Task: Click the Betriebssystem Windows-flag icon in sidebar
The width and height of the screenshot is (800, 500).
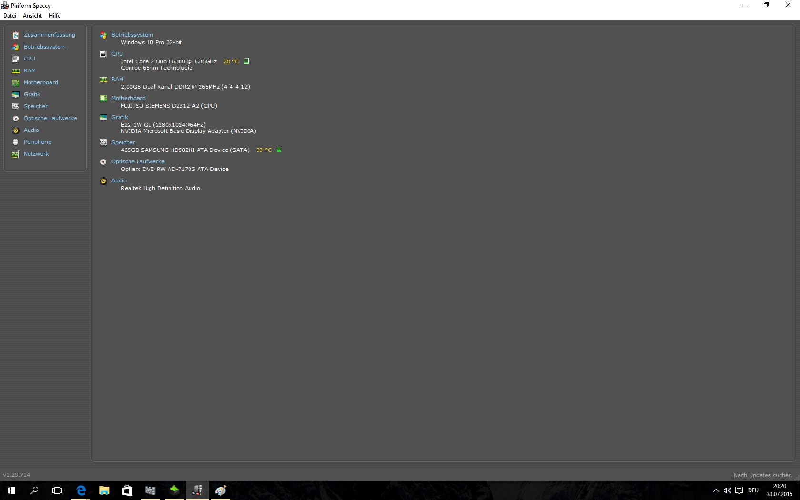Action: coord(16,47)
